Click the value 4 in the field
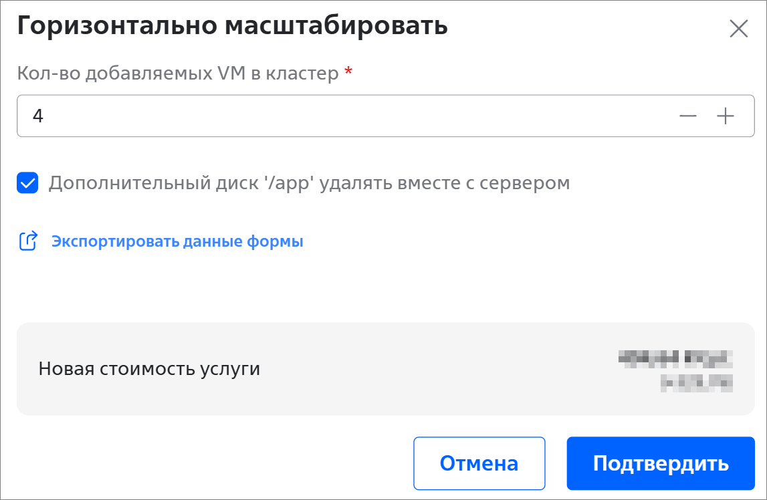Viewport: 767px width, 500px height. click(x=38, y=116)
